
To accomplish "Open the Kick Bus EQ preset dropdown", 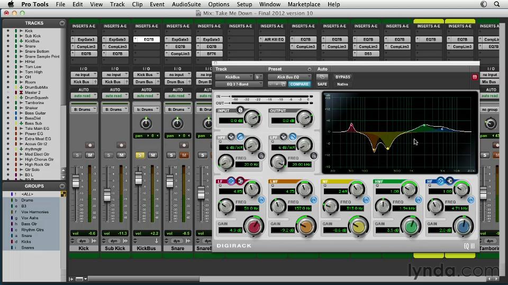I will pyautogui.click(x=289, y=77).
